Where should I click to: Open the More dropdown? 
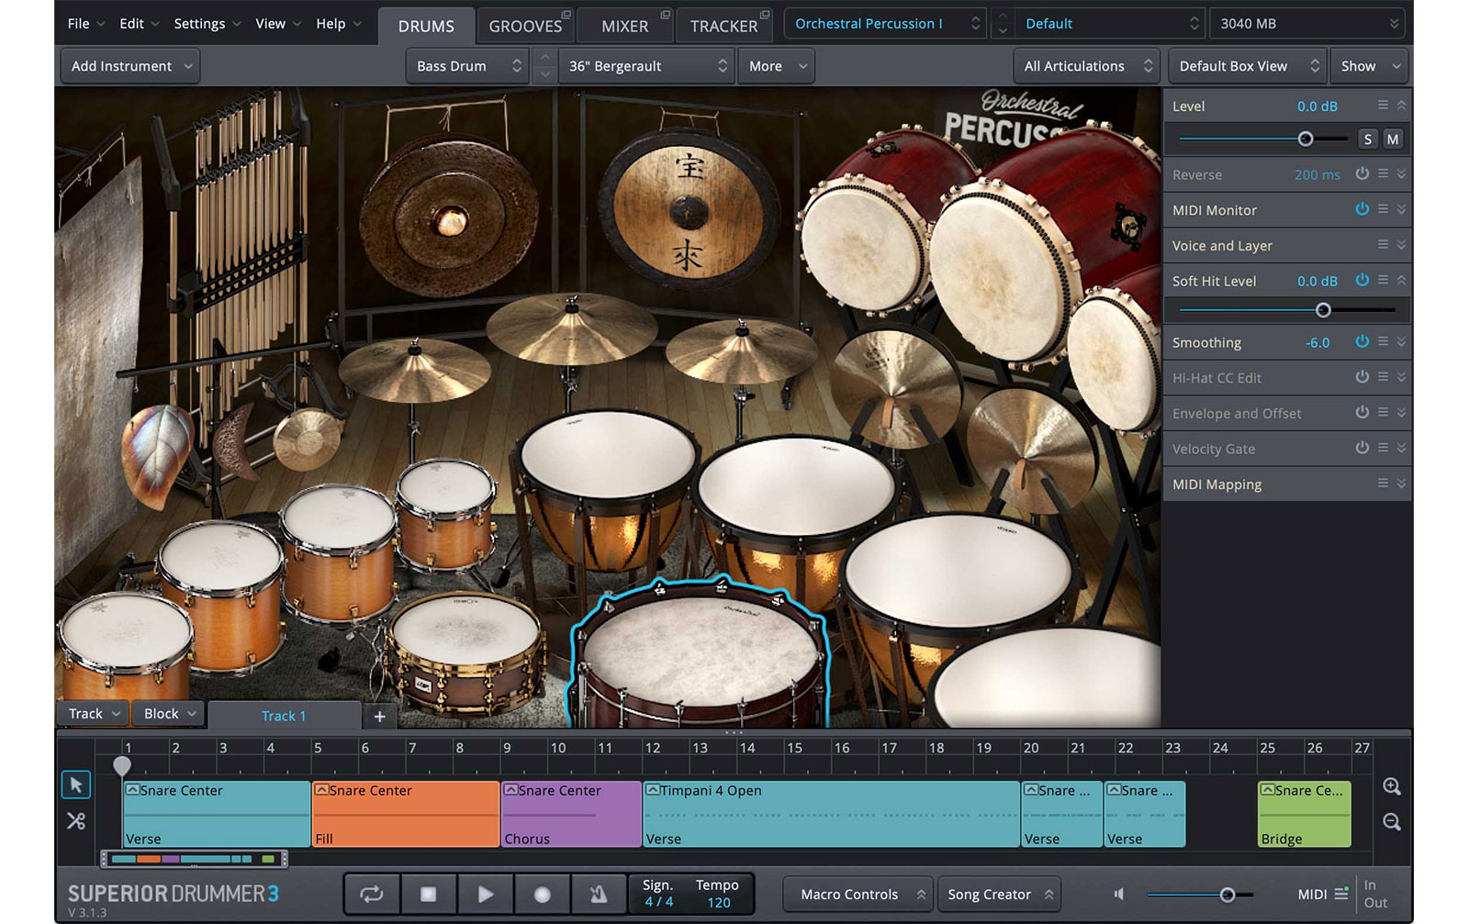(x=777, y=66)
